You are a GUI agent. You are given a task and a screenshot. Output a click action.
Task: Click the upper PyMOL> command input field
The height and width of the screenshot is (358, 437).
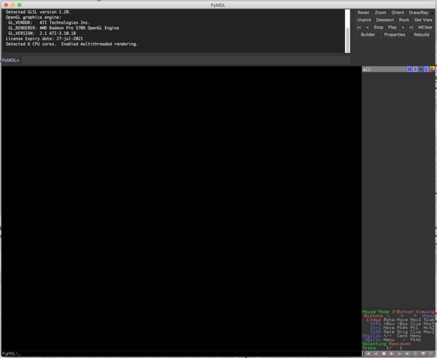[x=186, y=60]
